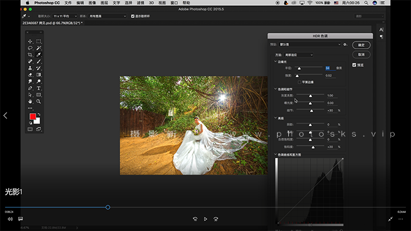Screen dimensions: 411x231
Task: Enable the 平滑边缘 smooth edges checkbox
Action: click(299, 82)
